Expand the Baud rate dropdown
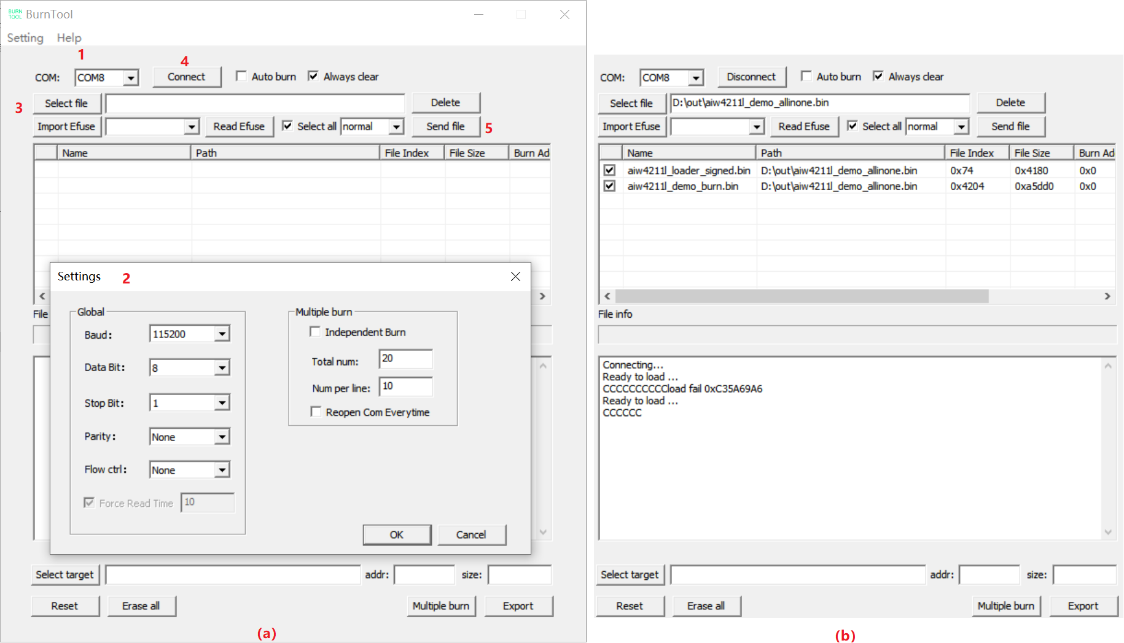 point(222,334)
